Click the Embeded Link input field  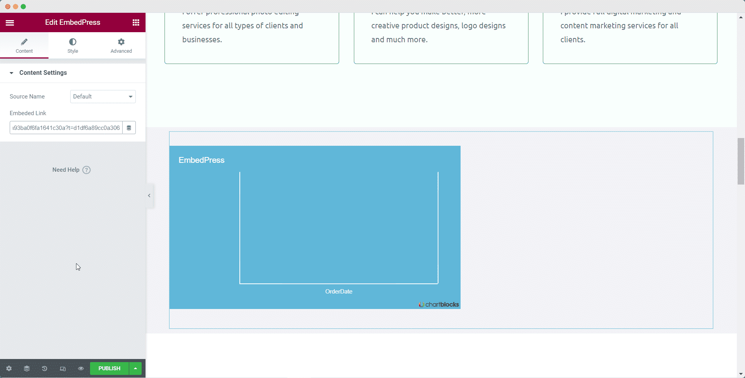point(66,128)
